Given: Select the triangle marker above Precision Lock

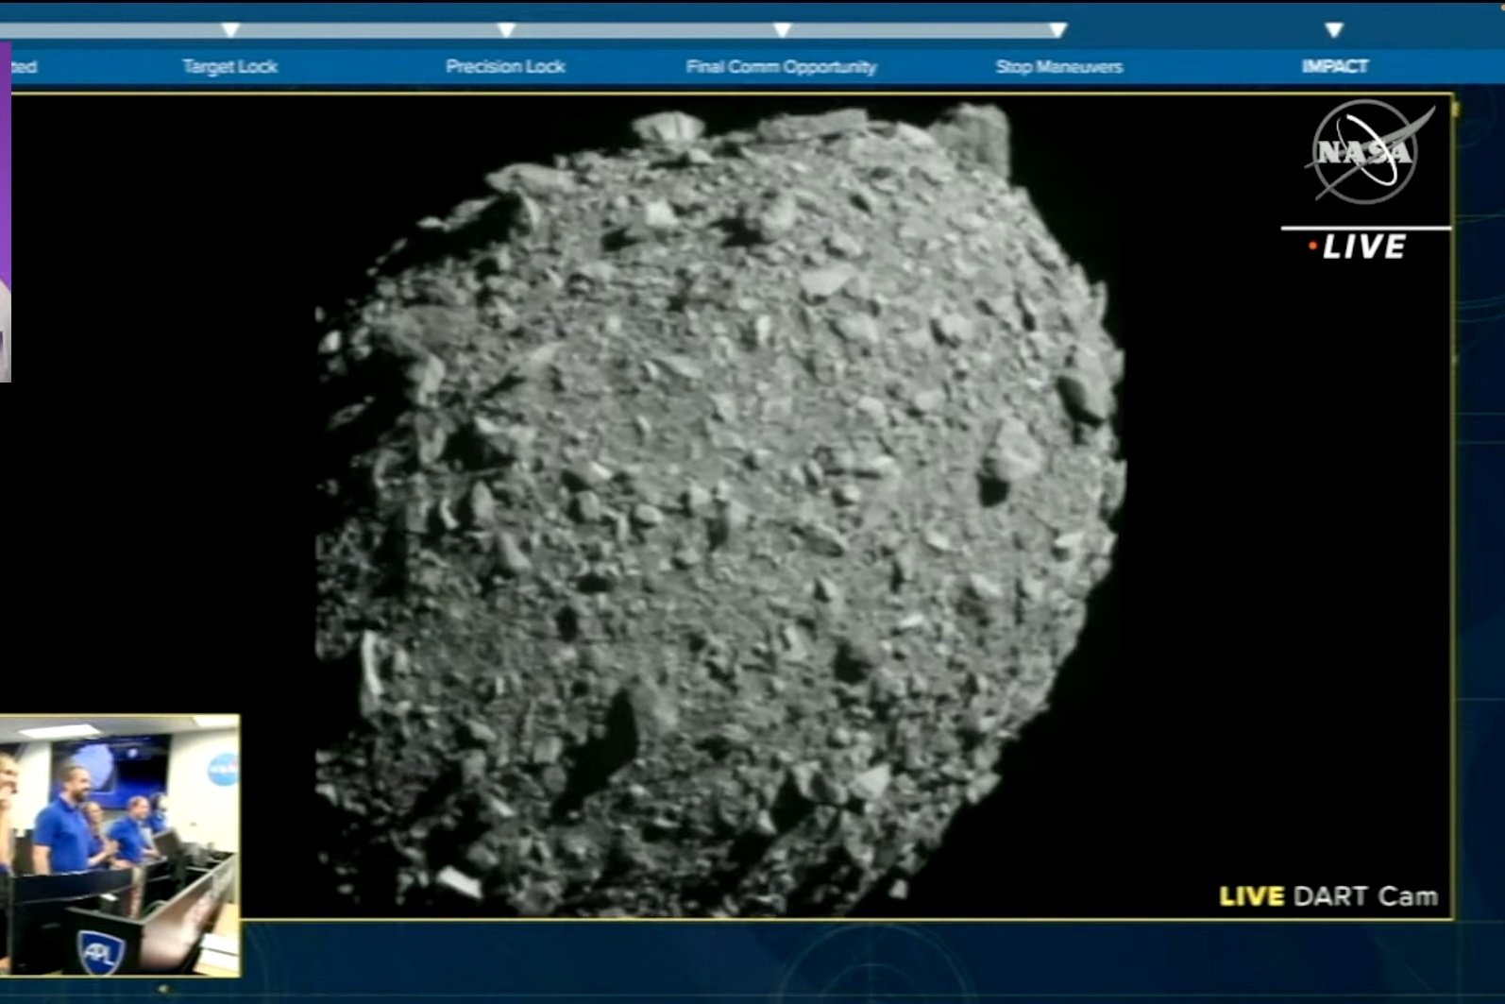Looking at the screenshot, I should [x=506, y=30].
